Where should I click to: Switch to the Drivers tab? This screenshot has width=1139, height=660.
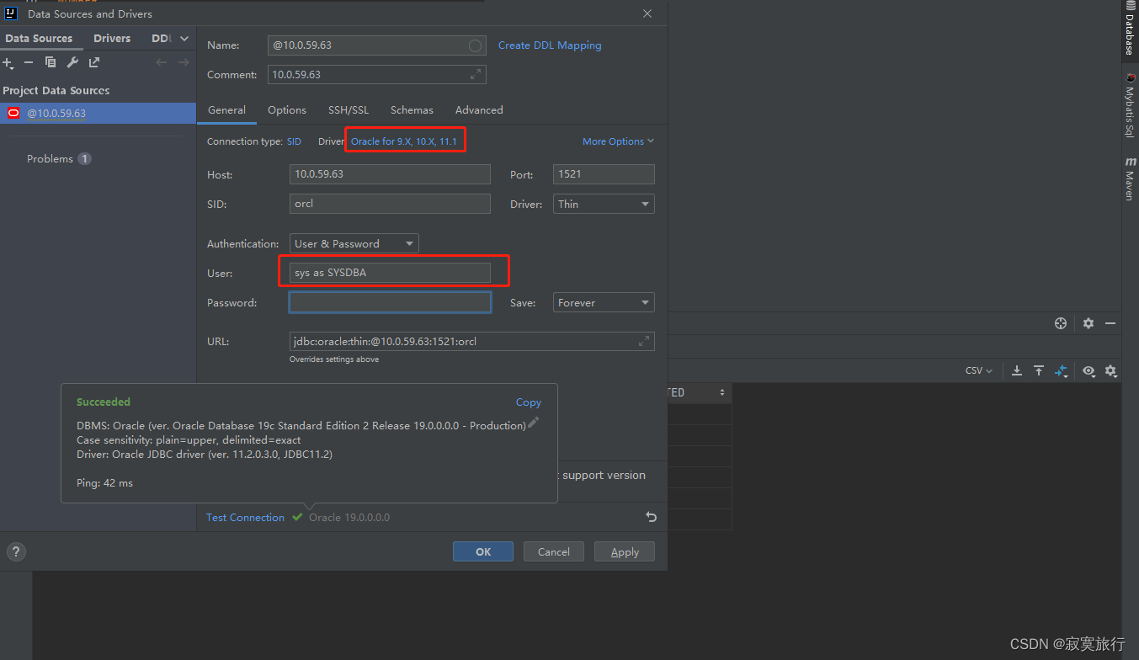[x=112, y=38]
